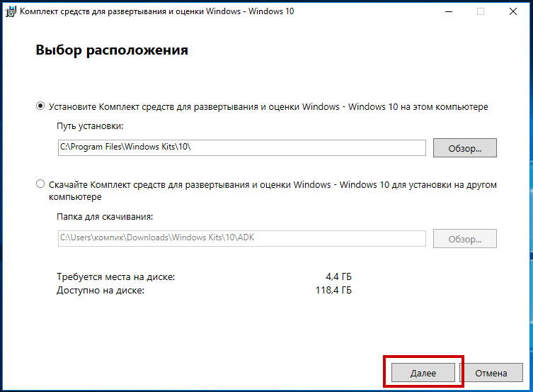Click the installer icon in the title bar
The height and width of the screenshot is (392, 533).
[x=11, y=11]
